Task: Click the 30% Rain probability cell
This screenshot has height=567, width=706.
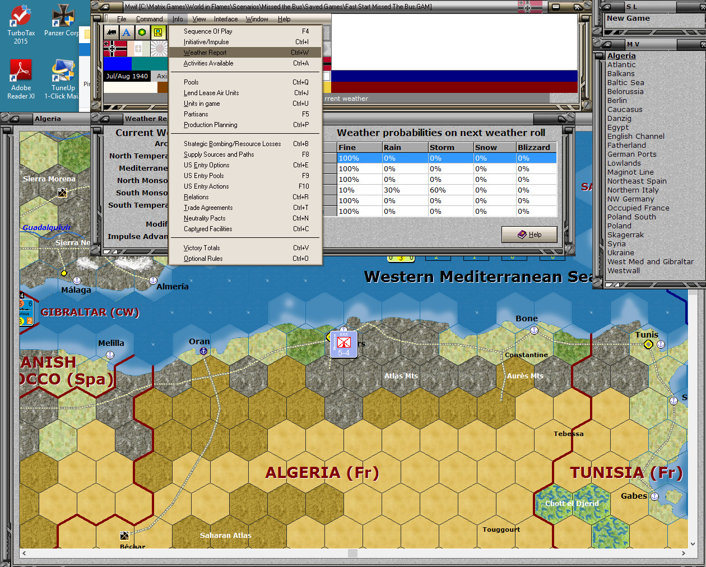Action: (x=405, y=190)
